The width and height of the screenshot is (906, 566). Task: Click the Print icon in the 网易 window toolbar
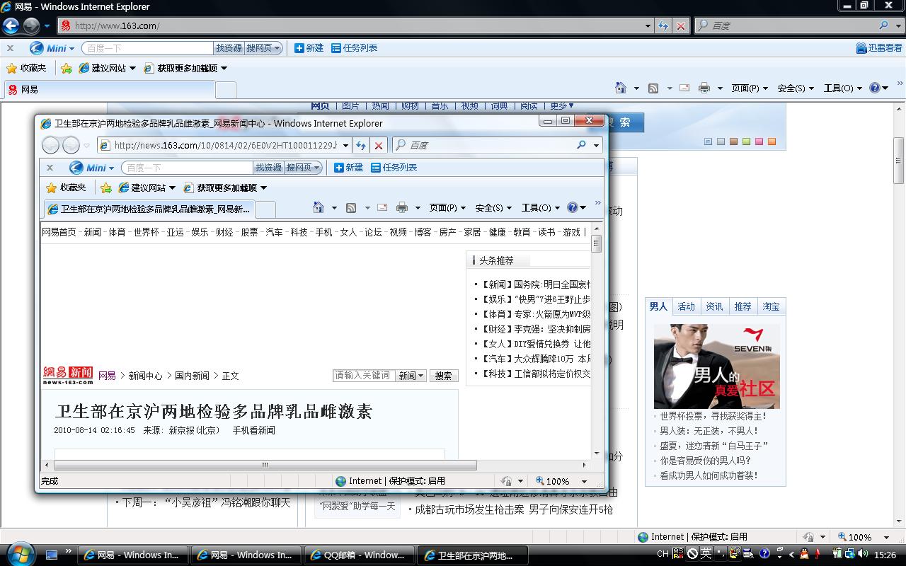(x=704, y=88)
